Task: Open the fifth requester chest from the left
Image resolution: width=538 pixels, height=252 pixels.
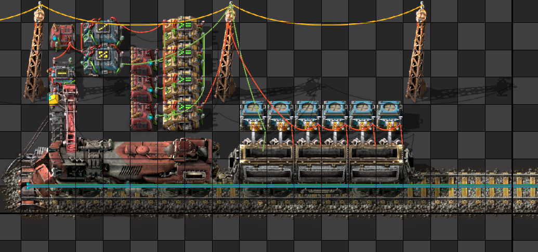Action: click(x=363, y=111)
